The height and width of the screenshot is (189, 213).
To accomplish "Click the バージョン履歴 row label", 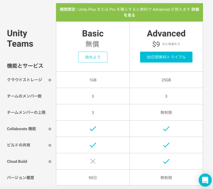I will click(x=21, y=178).
